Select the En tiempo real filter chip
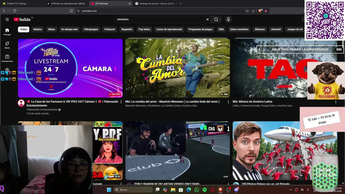The width and height of the screenshot is (345, 194). pyautogui.click(x=69, y=29)
